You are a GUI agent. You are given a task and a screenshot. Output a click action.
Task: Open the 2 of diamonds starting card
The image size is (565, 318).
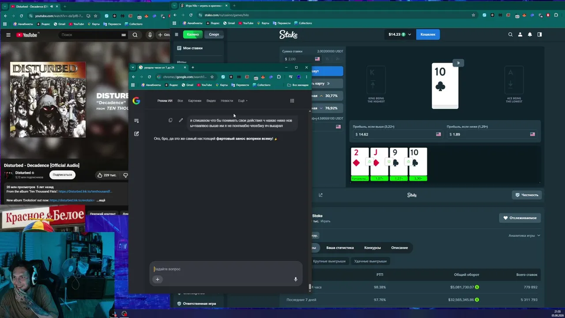pos(360,164)
